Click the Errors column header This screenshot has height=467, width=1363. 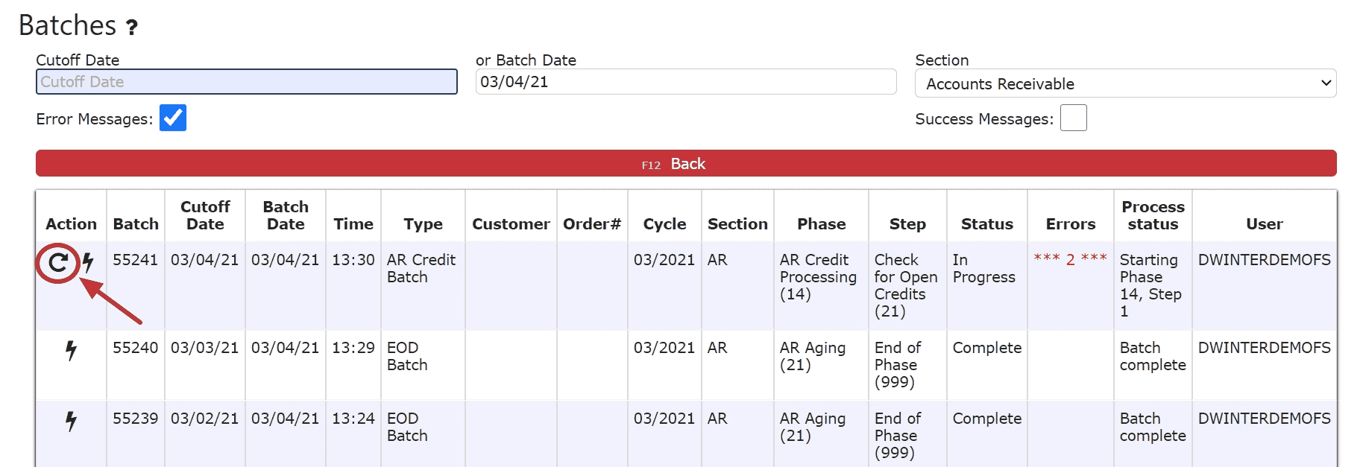[x=1070, y=223]
